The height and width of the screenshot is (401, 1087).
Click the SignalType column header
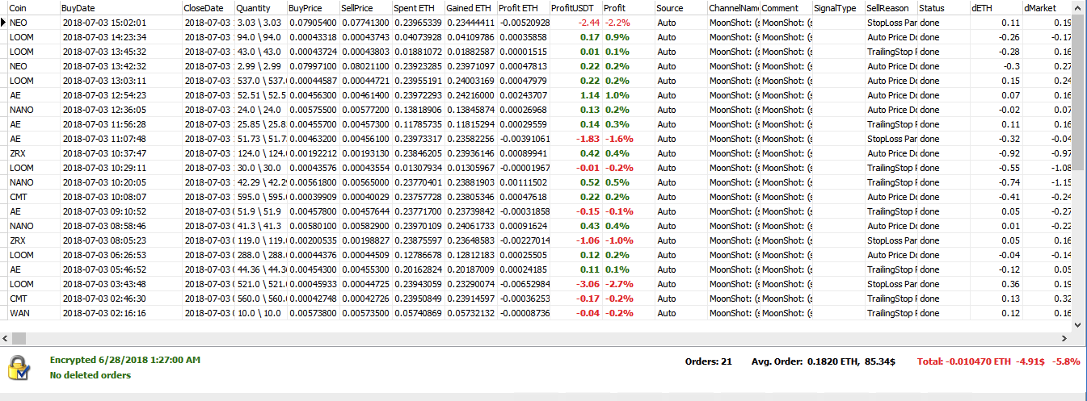pyautogui.click(x=838, y=7)
